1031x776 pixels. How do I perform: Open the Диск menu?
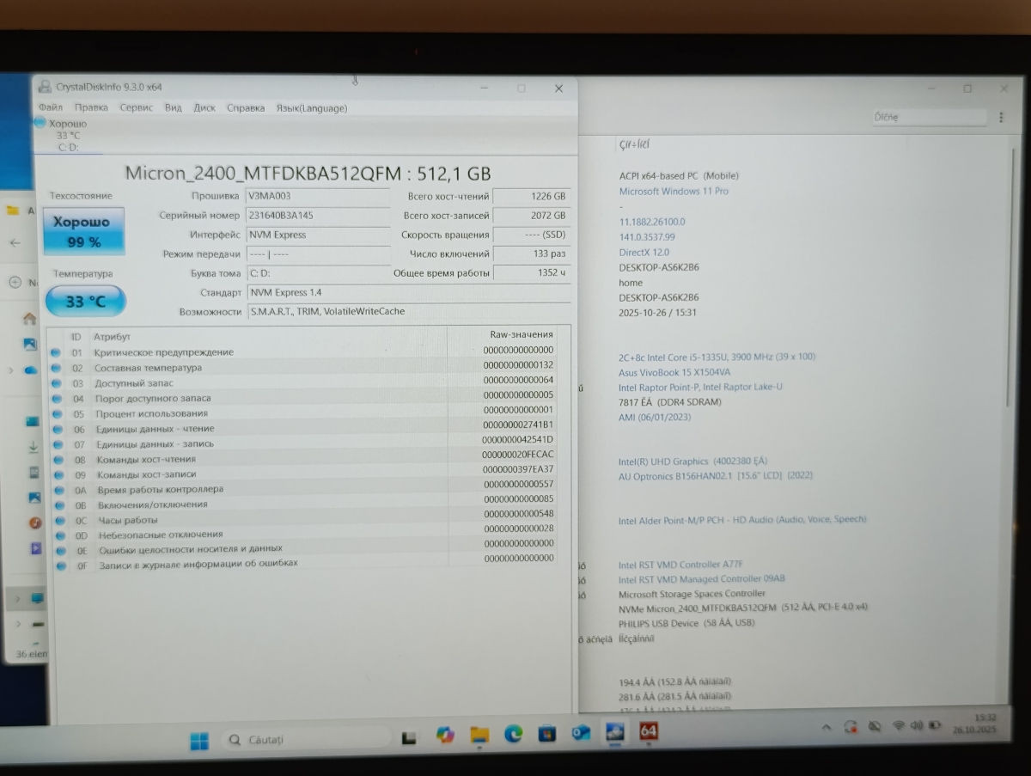coord(204,108)
